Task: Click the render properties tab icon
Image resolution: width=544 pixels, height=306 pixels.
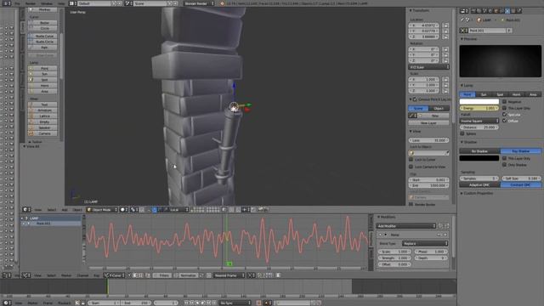Action: click(x=473, y=11)
